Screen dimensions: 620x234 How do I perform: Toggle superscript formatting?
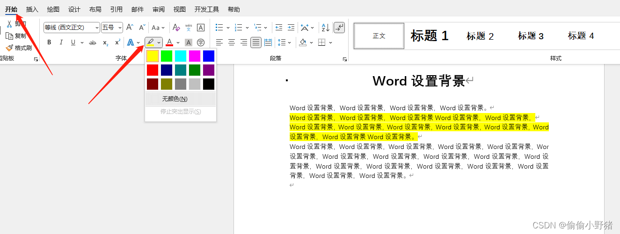[x=117, y=43]
